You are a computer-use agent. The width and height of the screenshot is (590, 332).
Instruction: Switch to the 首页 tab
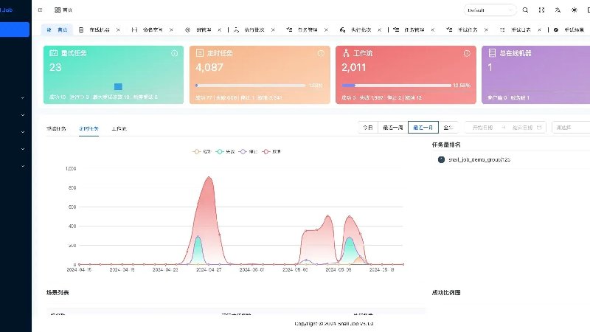point(58,30)
